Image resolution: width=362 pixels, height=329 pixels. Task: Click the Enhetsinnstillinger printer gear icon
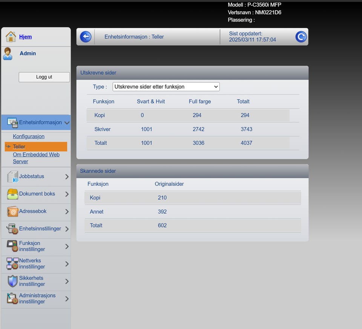tap(12, 229)
